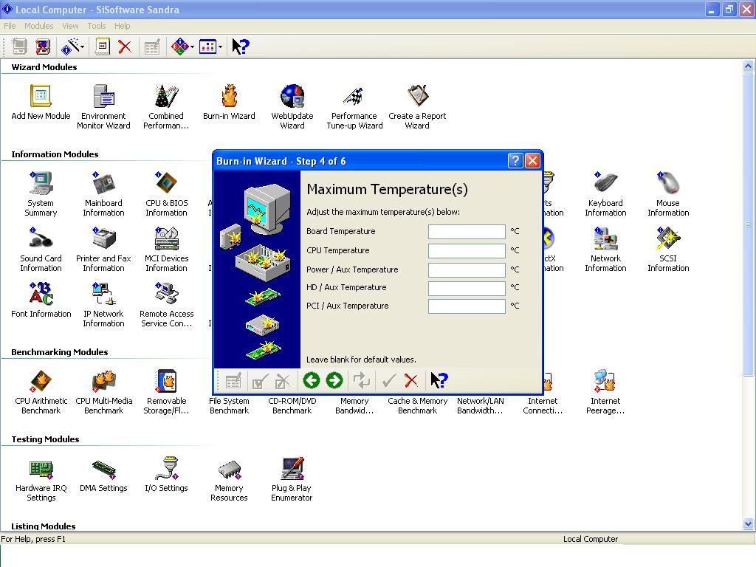Go back using green left arrow
The width and height of the screenshot is (756, 567).
(312, 380)
